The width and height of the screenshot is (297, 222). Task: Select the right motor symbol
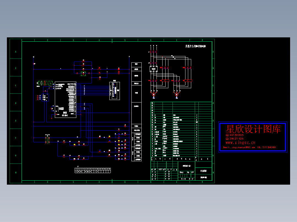[x=177, y=94]
